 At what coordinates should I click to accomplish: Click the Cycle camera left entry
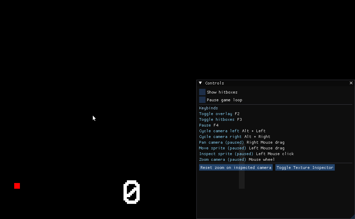pyautogui.click(x=232, y=131)
